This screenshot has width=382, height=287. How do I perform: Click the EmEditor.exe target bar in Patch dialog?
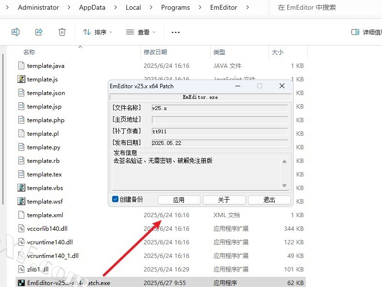click(200, 97)
